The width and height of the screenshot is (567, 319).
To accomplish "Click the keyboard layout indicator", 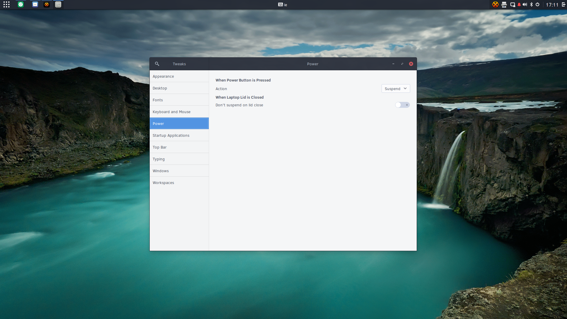I will [283, 5].
